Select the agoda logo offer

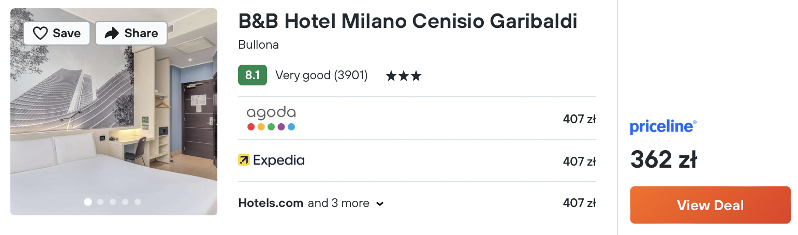[271, 119]
